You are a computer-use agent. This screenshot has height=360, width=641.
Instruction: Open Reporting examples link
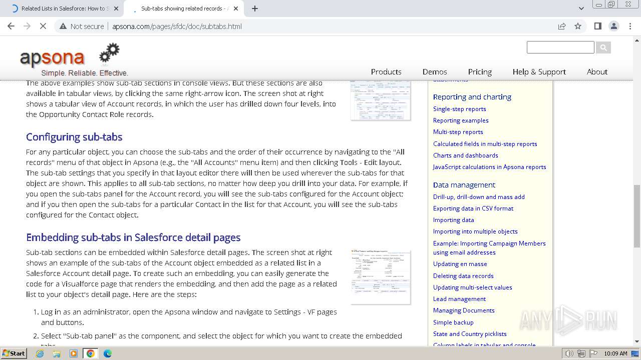461,120
